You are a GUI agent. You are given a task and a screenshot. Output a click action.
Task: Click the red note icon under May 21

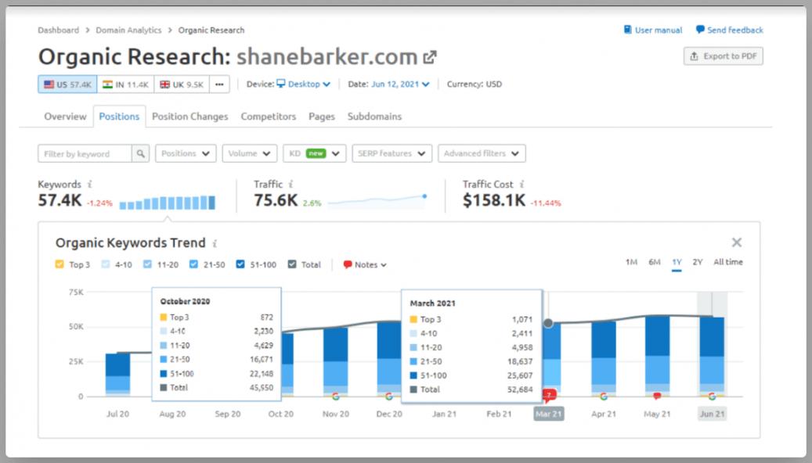click(657, 397)
